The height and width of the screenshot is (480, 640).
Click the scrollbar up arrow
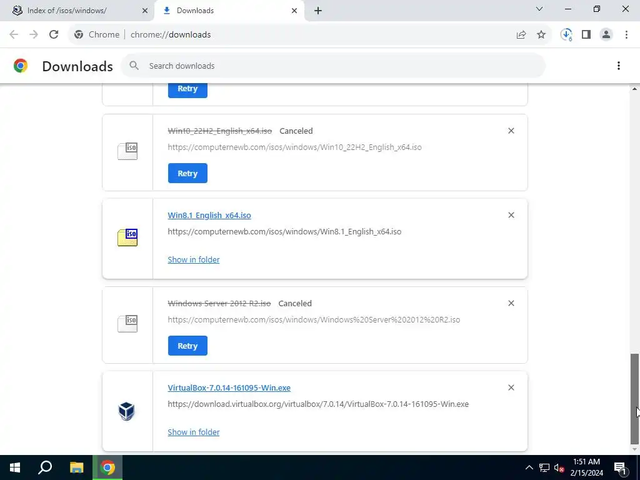pyautogui.click(x=634, y=89)
